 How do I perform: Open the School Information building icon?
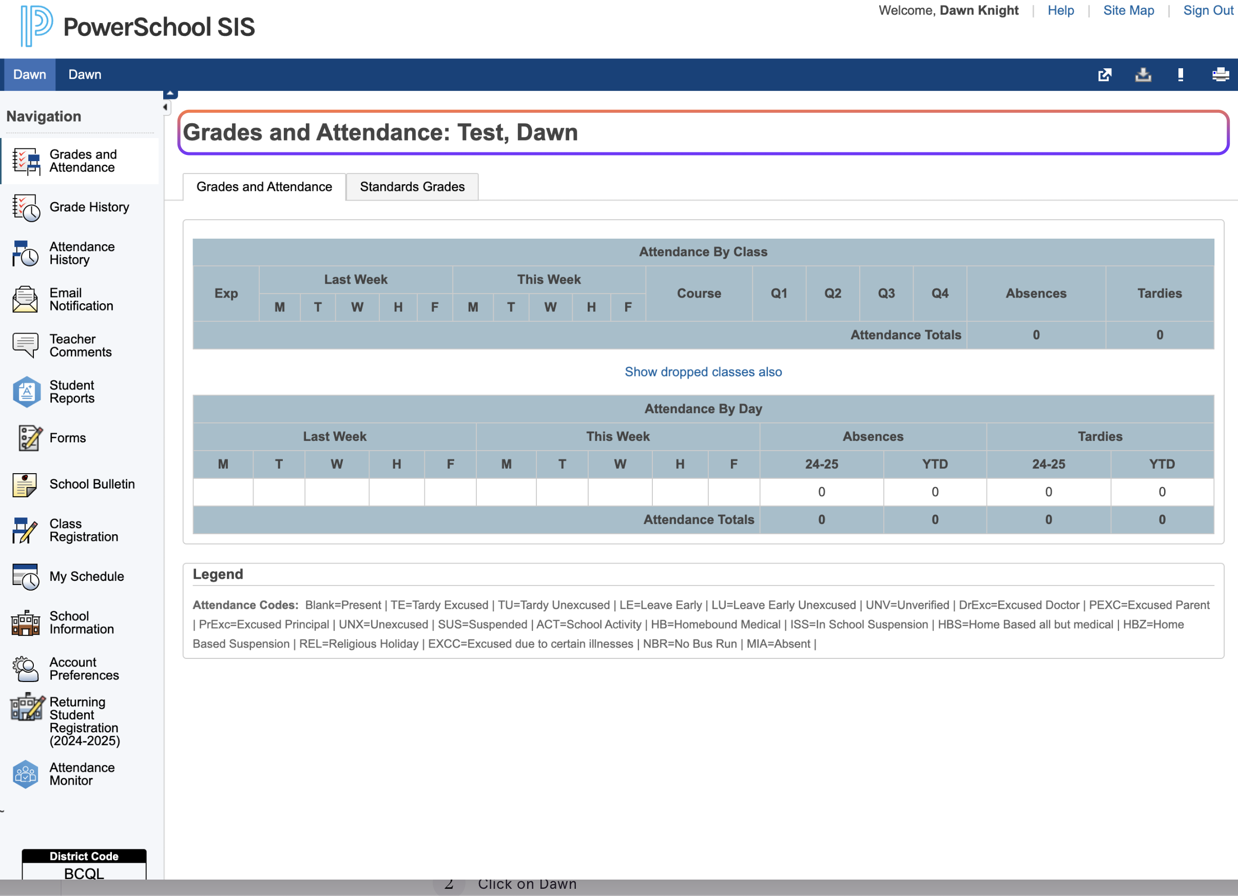[26, 622]
